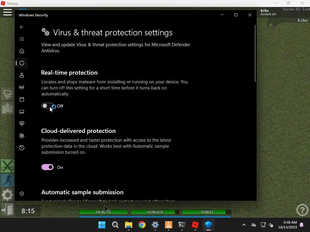Click the 8:15 game clock display
The image size is (310, 232).
(28, 211)
